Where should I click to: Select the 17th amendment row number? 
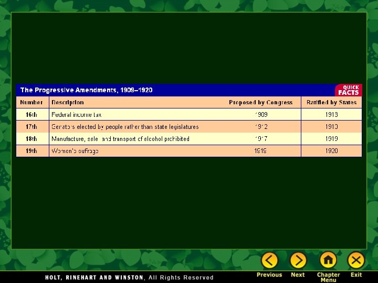(x=31, y=127)
